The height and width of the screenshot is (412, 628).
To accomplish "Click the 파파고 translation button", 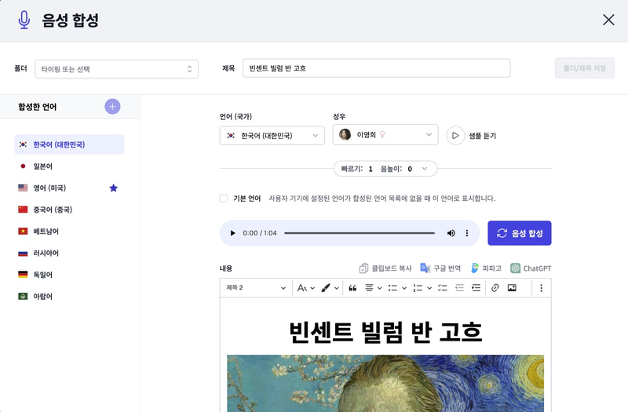I will [x=486, y=268].
